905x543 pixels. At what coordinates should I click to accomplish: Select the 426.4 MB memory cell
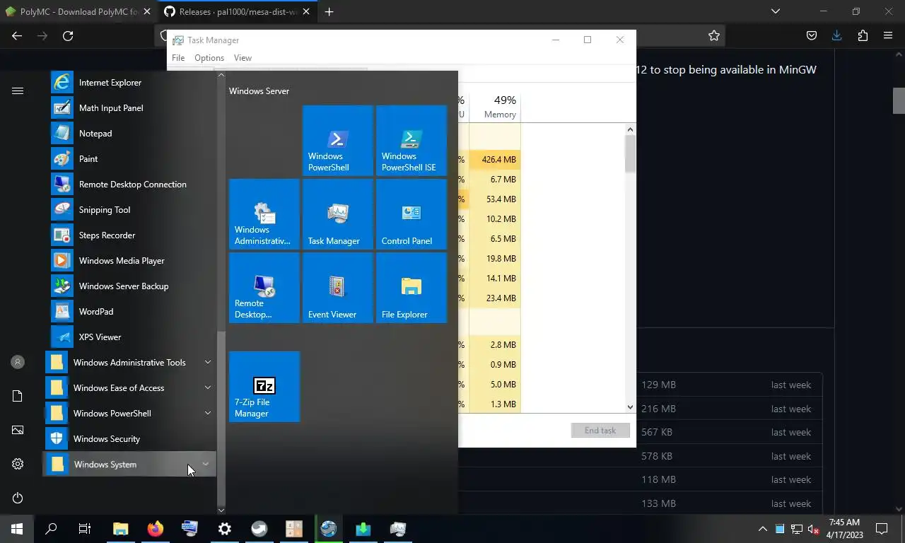[495, 160]
